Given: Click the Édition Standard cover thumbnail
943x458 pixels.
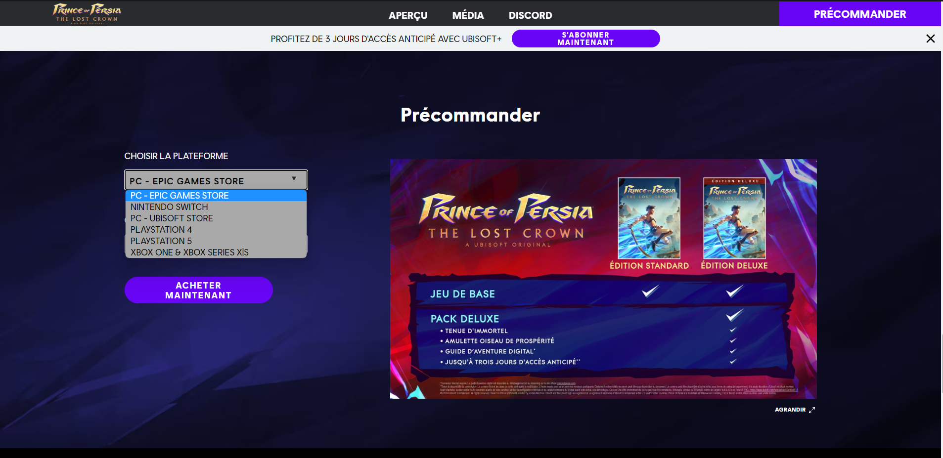Looking at the screenshot, I should point(649,218).
